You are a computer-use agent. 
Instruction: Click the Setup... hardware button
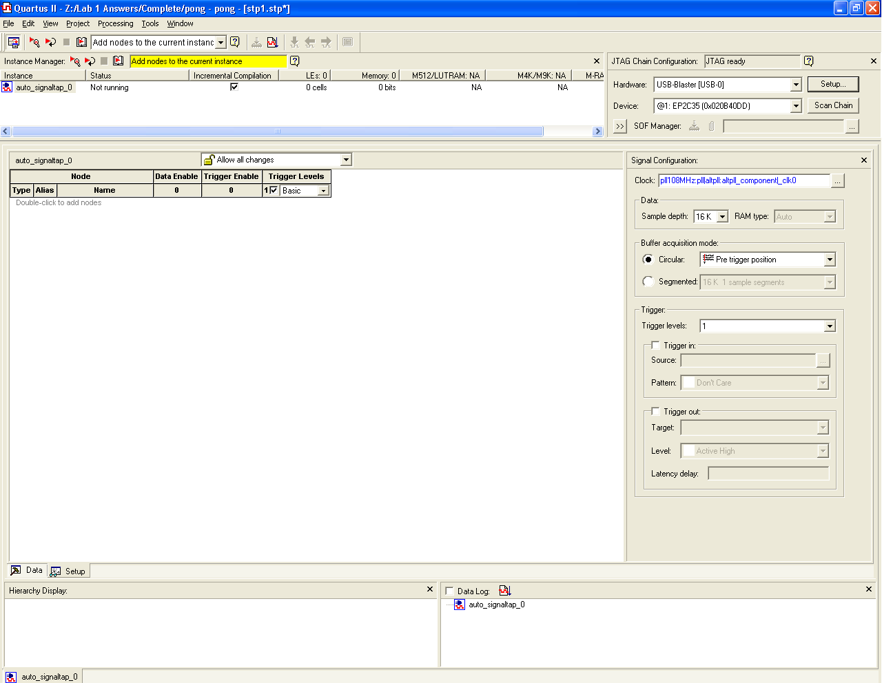[x=832, y=84]
